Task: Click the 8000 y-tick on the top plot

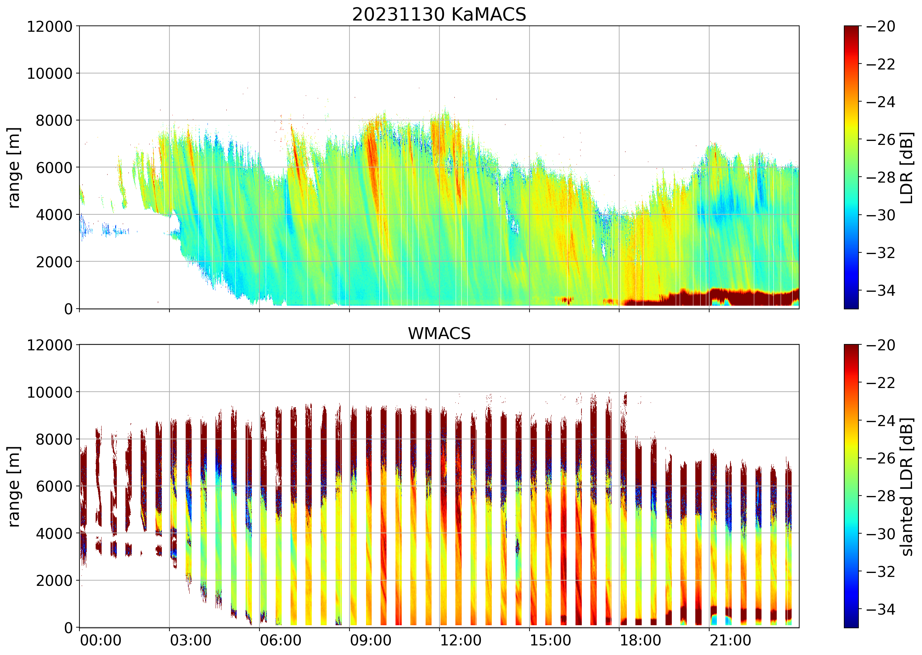Action: coord(54,121)
